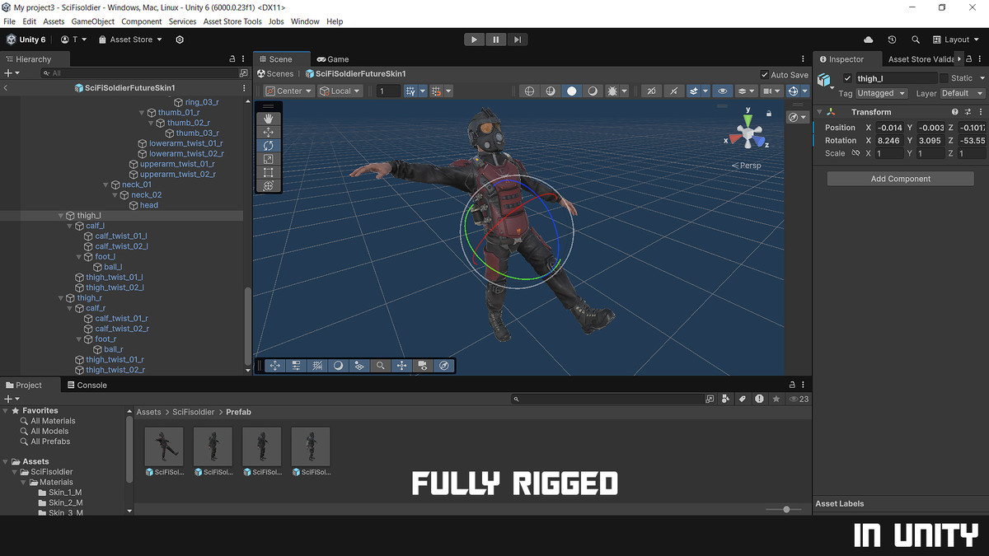
Task: Open Transform help reference icon
Action: 955,112
